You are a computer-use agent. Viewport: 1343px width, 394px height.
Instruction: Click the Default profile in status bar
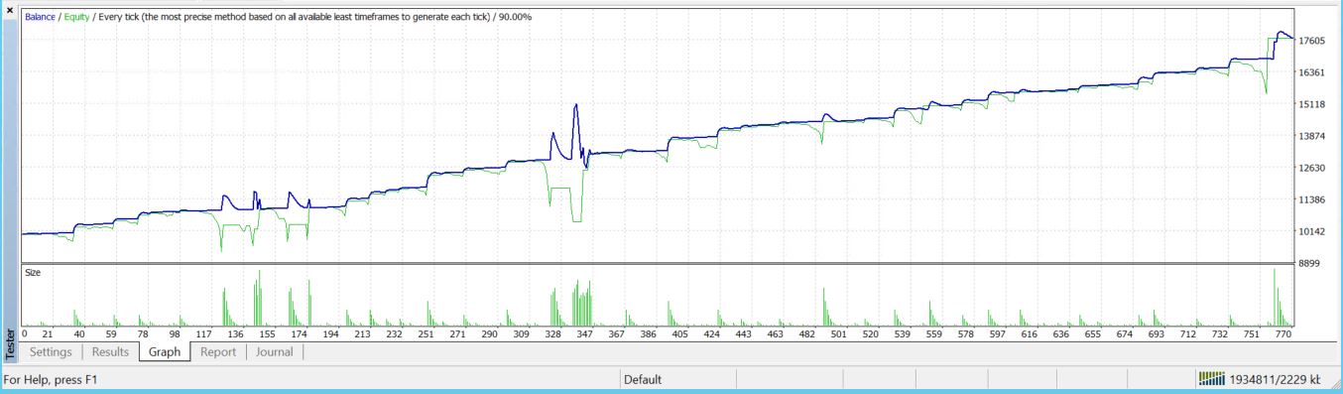pos(643,380)
